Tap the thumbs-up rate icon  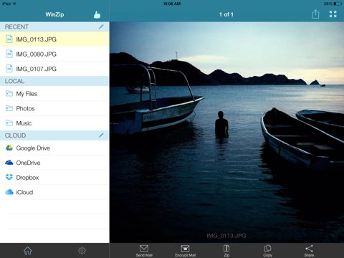pyautogui.click(x=97, y=14)
